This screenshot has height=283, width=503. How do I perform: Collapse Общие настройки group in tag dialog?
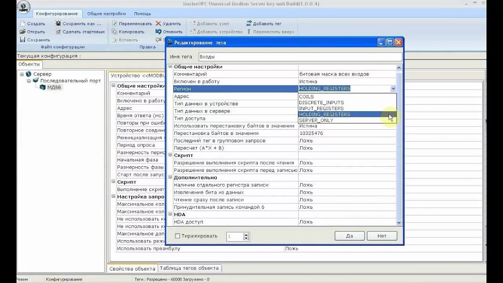point(170,67)
